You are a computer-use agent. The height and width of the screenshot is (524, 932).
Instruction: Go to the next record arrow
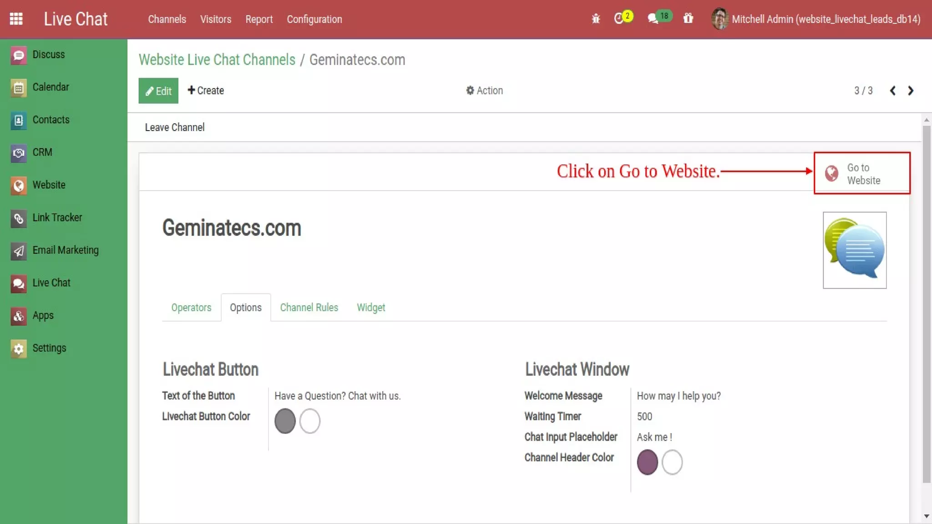click(x=911, y=91)
